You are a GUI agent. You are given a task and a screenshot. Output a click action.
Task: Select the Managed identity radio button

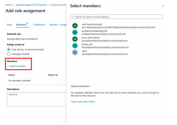coord(9,54)
